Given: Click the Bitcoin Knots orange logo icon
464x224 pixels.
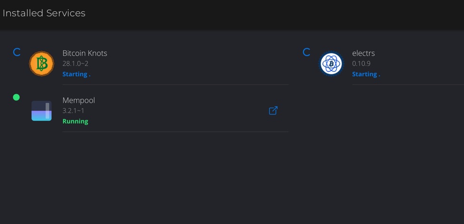Looking at the screenshot, I should point(41,63).
